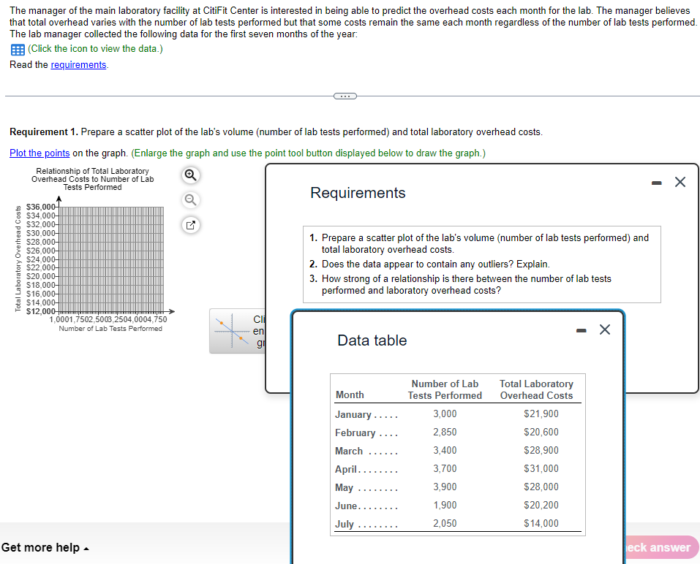Select July's 2,050 tests value
Screen dimensions: 700x564
[x=445, y=523]
